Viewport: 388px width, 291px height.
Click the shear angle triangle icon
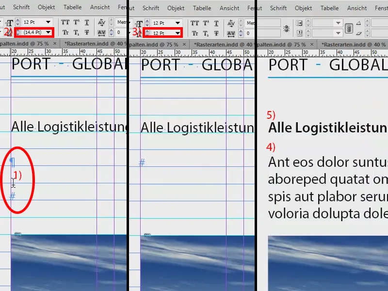point(358,23)
